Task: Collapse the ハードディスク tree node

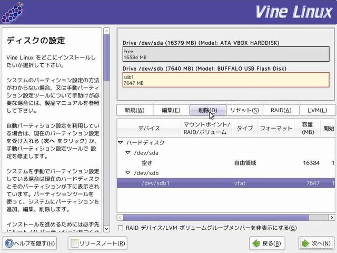Action: (121, 142)
